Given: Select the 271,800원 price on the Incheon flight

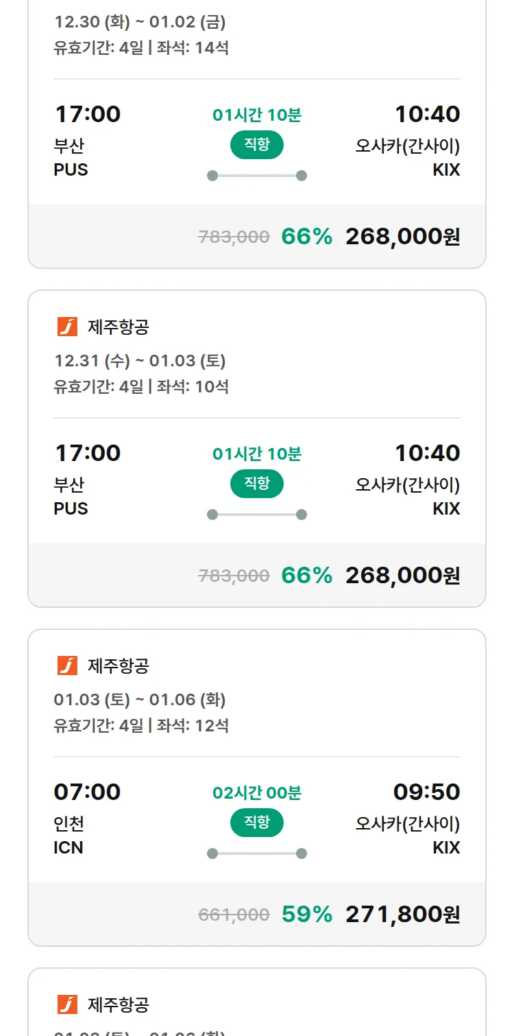Looking at the screenshot, I should (x=402, y=914).
